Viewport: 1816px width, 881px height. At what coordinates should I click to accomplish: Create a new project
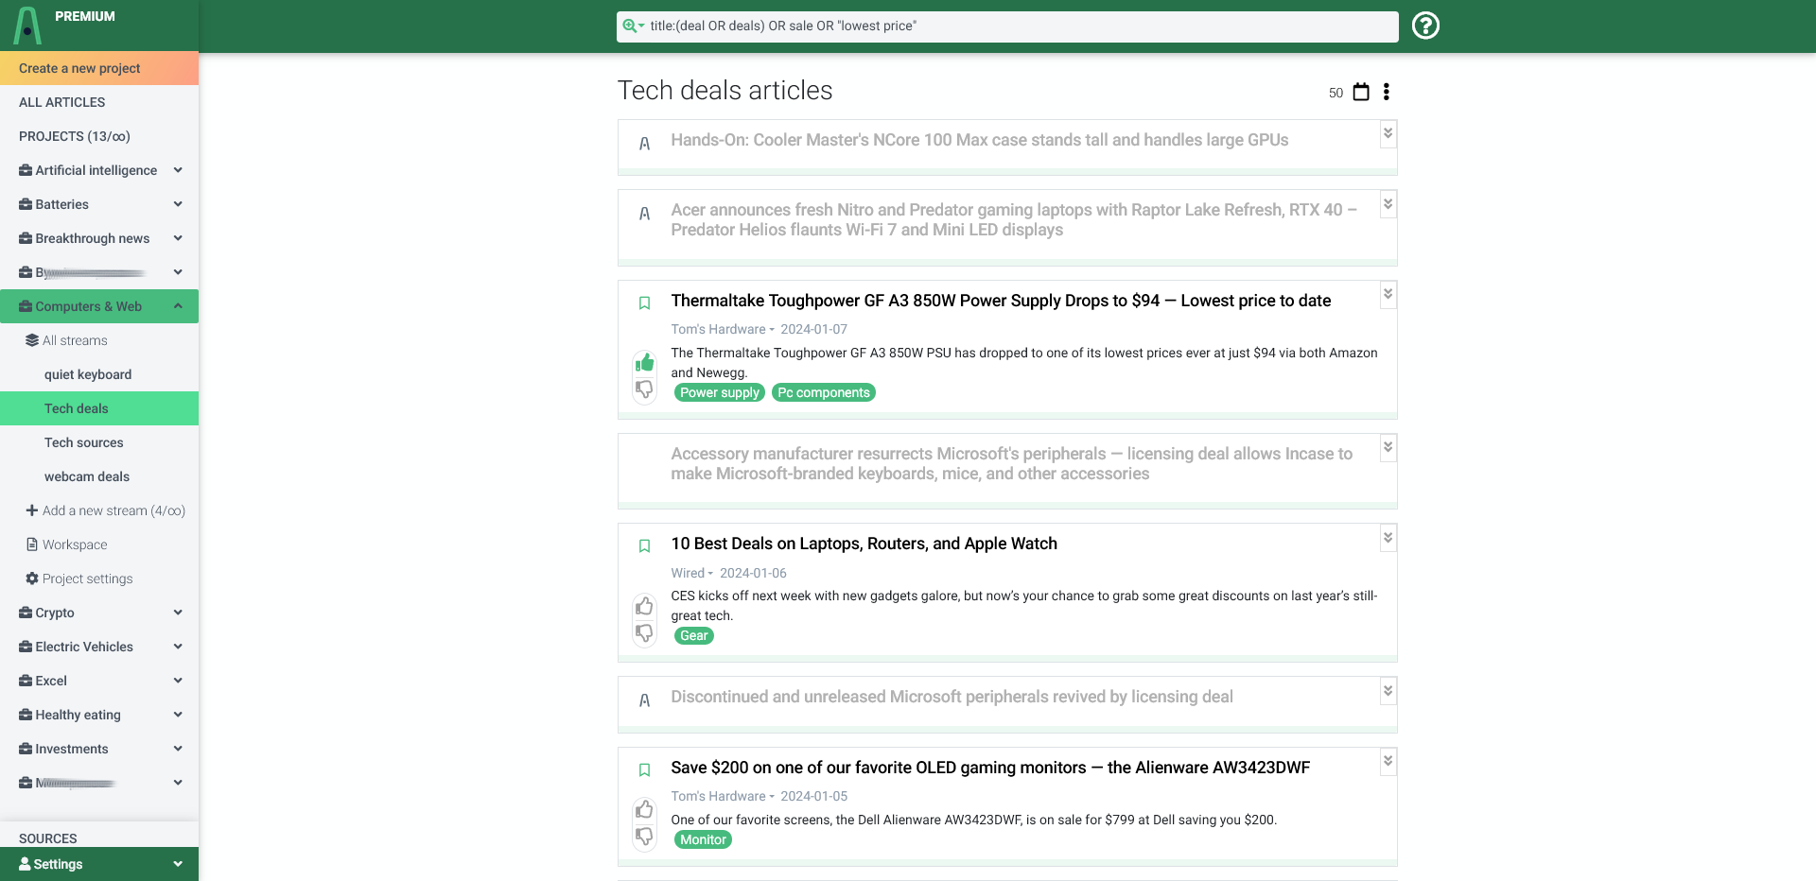click(99, 68)
